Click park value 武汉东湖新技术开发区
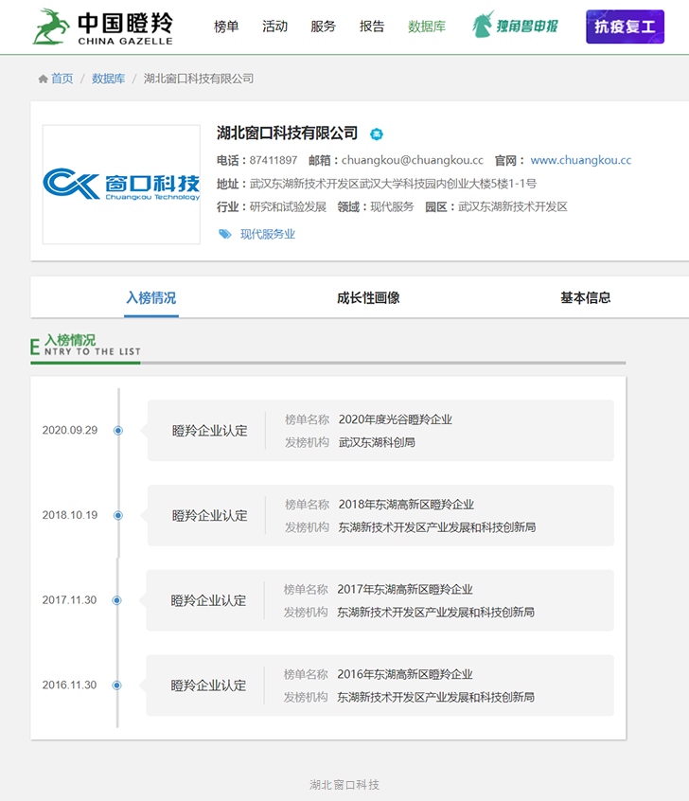The image size is (689, 801). [x=513, y=207]
